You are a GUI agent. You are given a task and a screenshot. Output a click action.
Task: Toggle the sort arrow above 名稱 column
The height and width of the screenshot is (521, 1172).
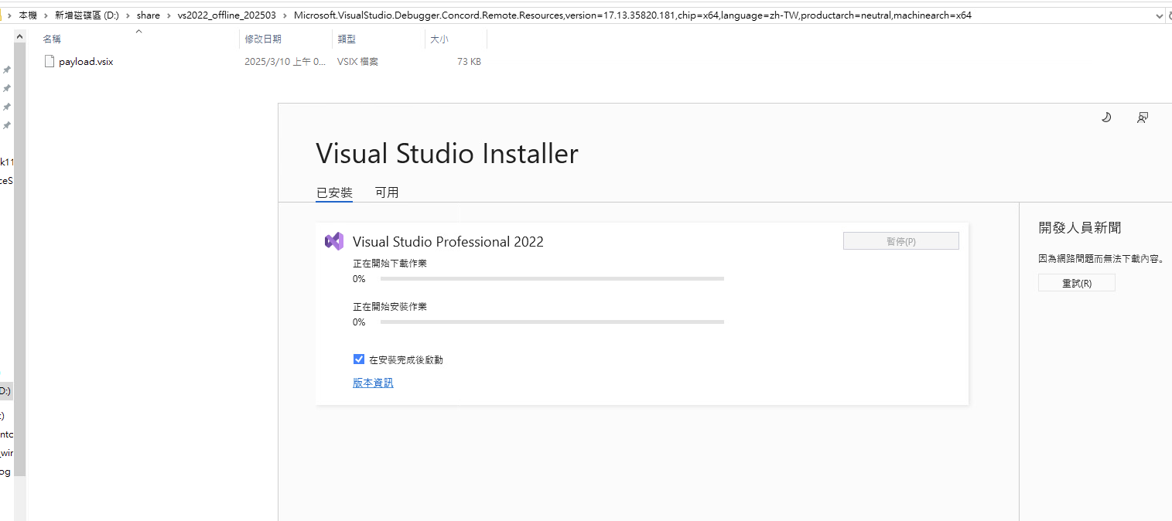[139, 31]
